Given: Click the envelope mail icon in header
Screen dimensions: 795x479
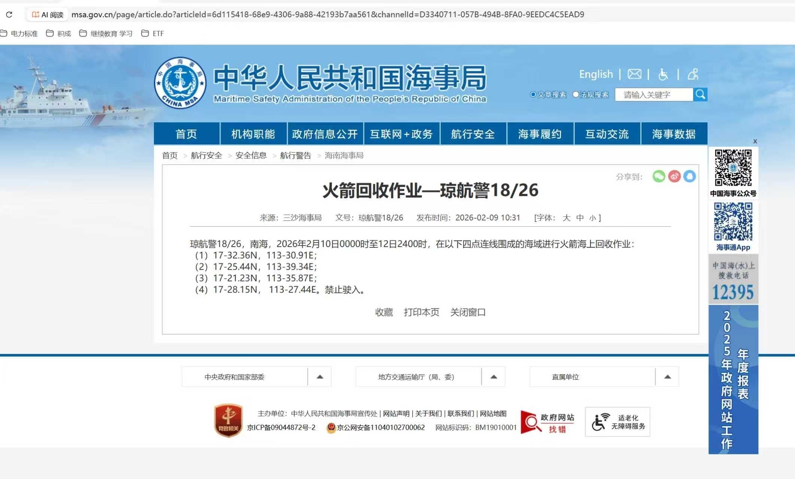Looking at the screenshot, I should pos(634,74).
